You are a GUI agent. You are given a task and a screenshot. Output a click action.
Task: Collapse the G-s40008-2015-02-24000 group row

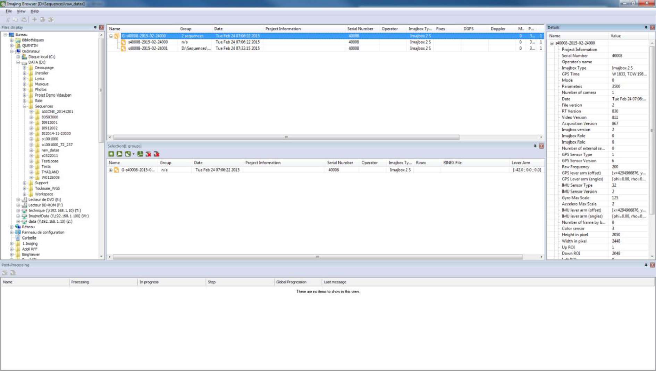pyautogui.click(x=111, y=36)
